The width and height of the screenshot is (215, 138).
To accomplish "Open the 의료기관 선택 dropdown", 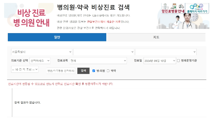I will [x=40, y=61].
